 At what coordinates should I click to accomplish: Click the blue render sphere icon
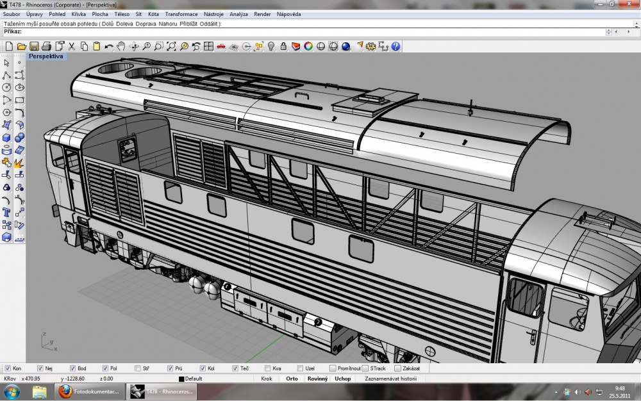(x=346, y=47)
